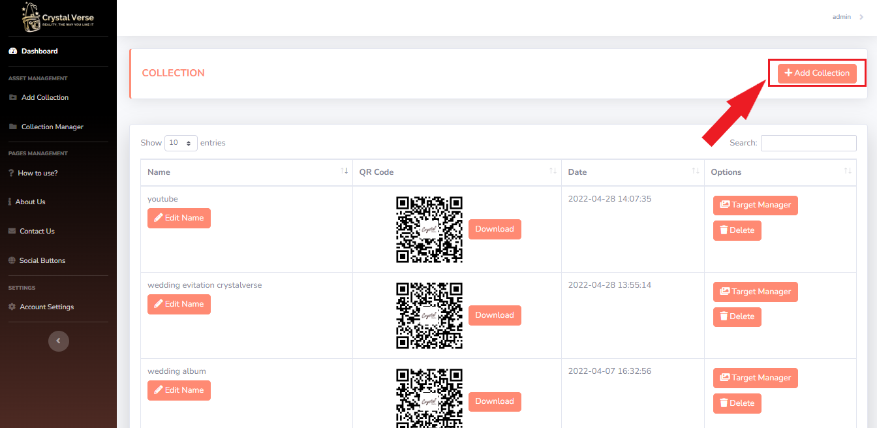Collapse the sidebar with the round arrow button
The image size is (877, 428).
[x=59, y=341]
